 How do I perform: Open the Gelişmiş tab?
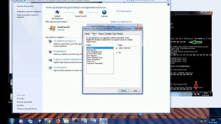click(94, 33)
